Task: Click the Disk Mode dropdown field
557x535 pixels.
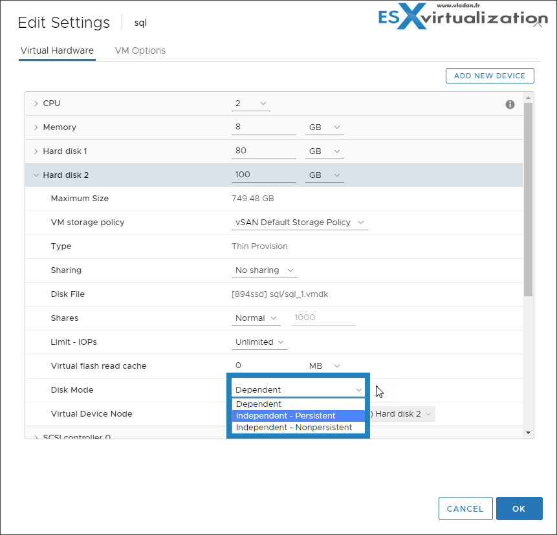Action: [x=298, y=389]
